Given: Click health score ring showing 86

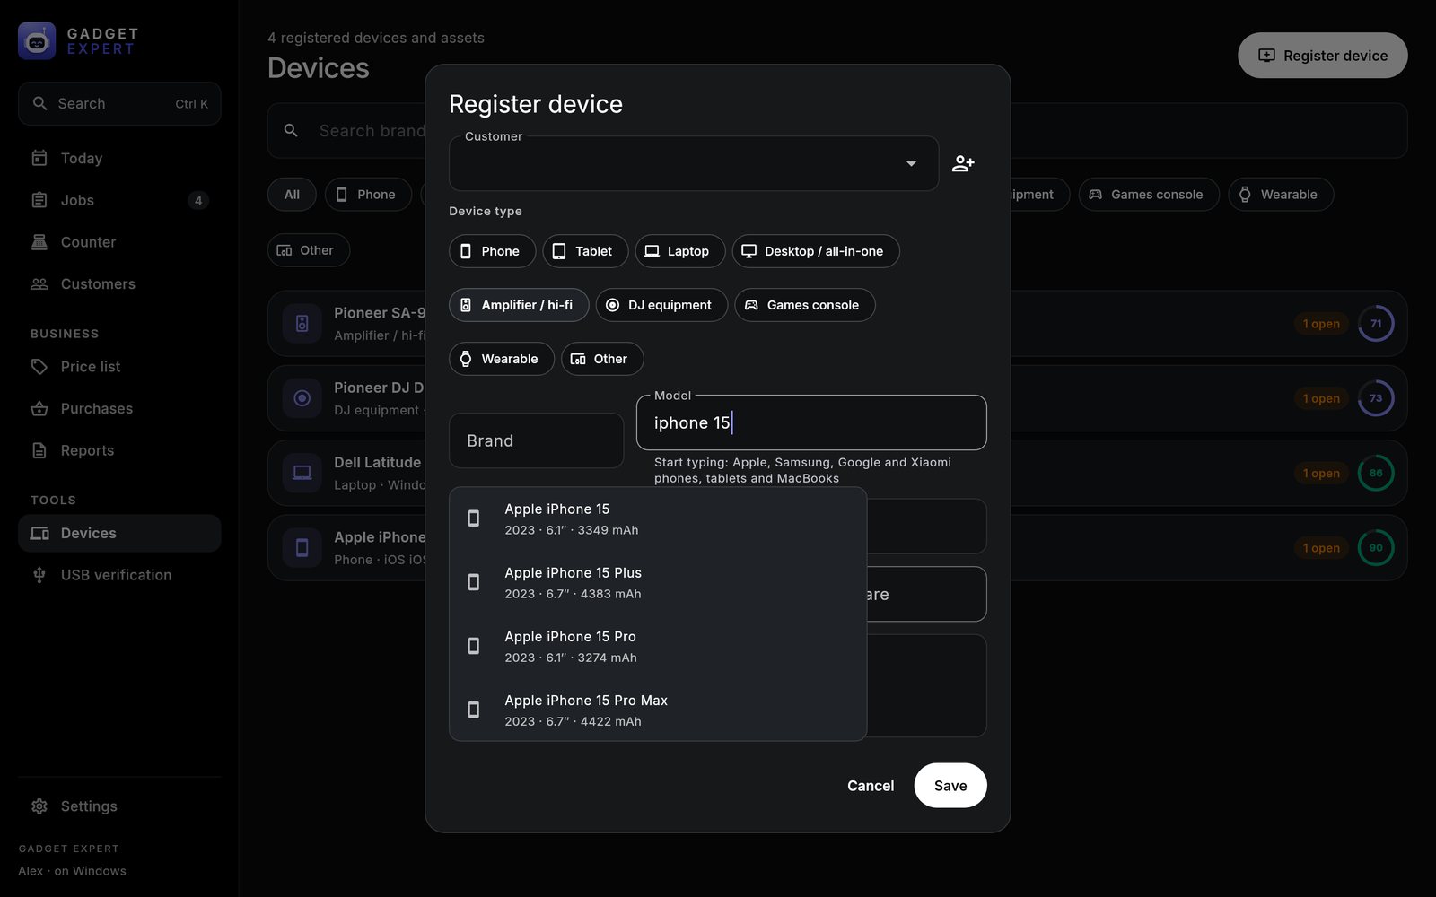Looking at the screenshot, I should pyautogui.click(x=1376, y=473).
